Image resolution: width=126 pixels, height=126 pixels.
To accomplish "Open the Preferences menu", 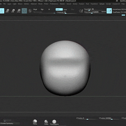I will pos(54,4).
